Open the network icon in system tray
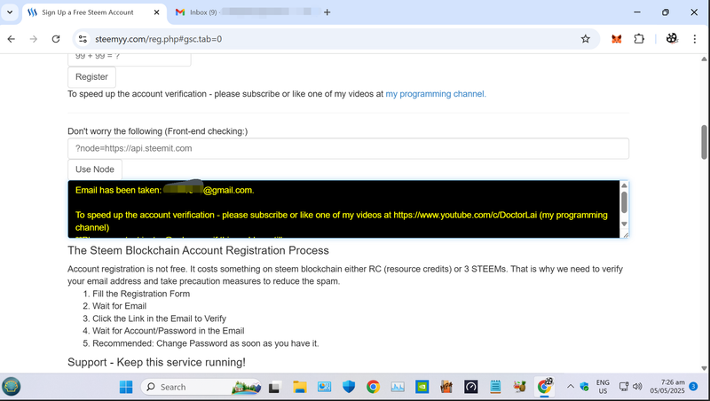The height and width of the screenshot is (401, 710). click(x=624, y=387)
